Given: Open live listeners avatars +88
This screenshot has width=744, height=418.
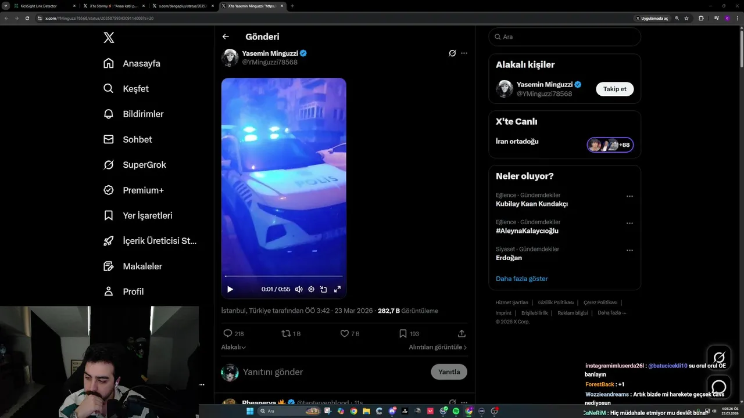Looking at the screenshot, I should (610, 145).
